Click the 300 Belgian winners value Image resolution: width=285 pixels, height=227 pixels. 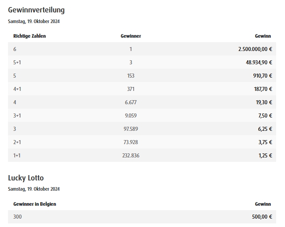tap(17, 217)
